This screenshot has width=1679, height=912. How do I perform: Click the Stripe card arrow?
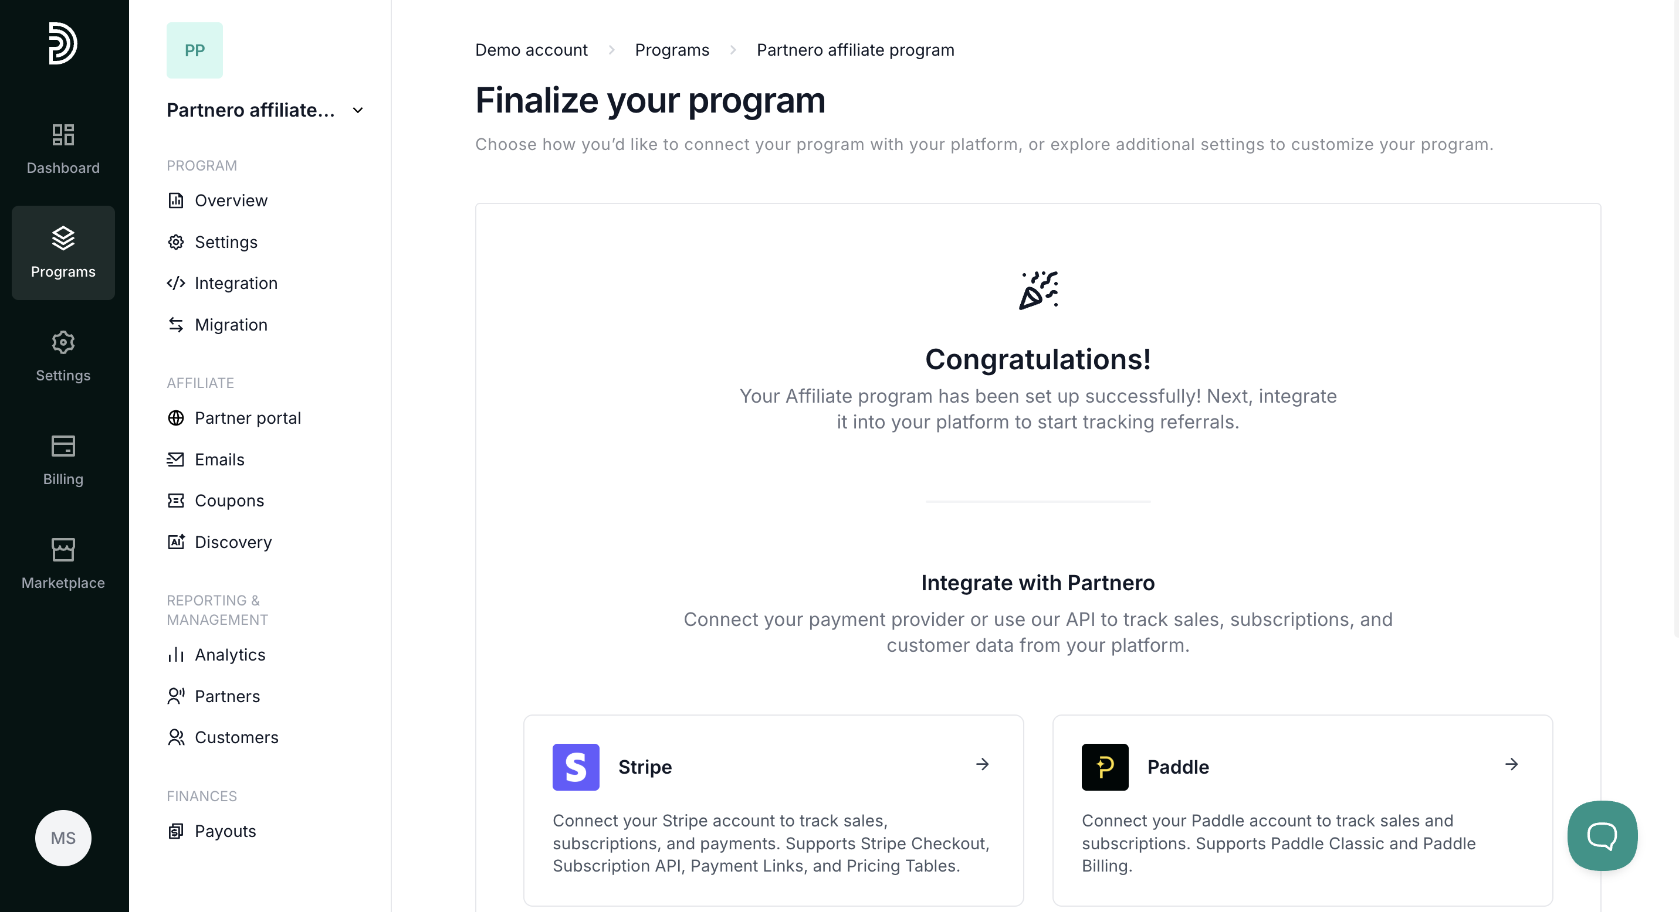coord(982,764)
